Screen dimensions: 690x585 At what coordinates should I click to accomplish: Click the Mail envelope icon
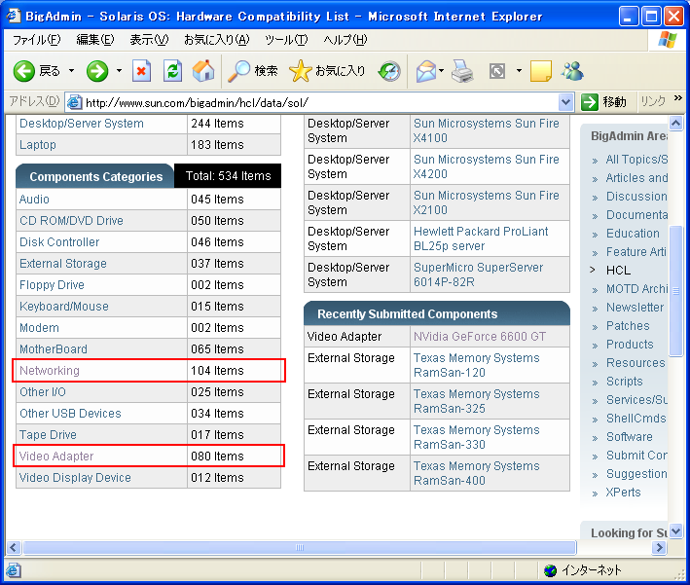point(426,71)
